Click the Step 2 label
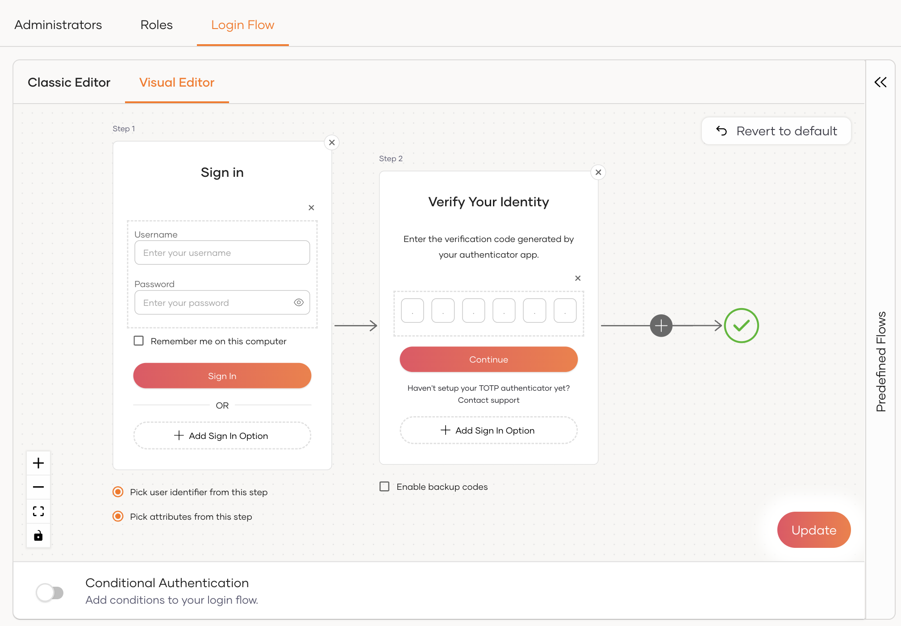This screenshot has width=901, height=626. point(391,159)
